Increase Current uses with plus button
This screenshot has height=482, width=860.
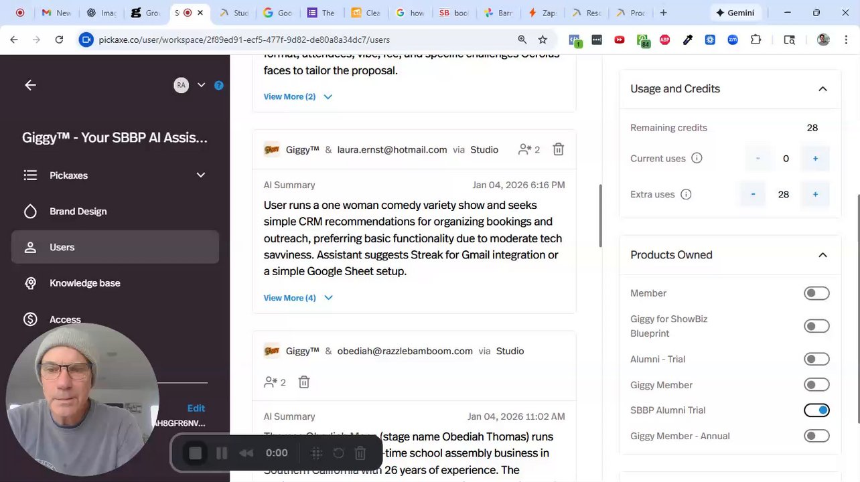coord(815,159)
